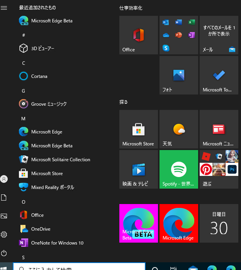Open the Microsoft ニュース tile
Viewport: 241px width, 270px height.
coord(219,129)
